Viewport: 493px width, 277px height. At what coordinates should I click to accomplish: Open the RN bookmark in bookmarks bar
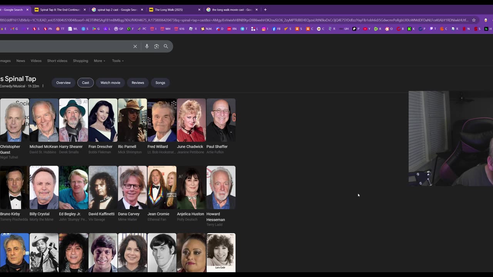[232, 29]
